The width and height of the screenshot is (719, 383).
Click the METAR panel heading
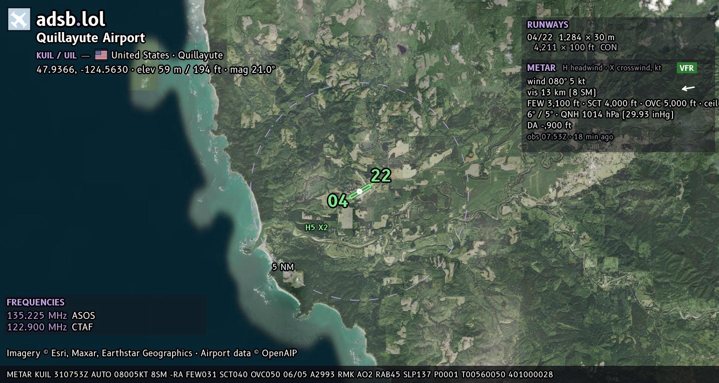click(541, 68)
